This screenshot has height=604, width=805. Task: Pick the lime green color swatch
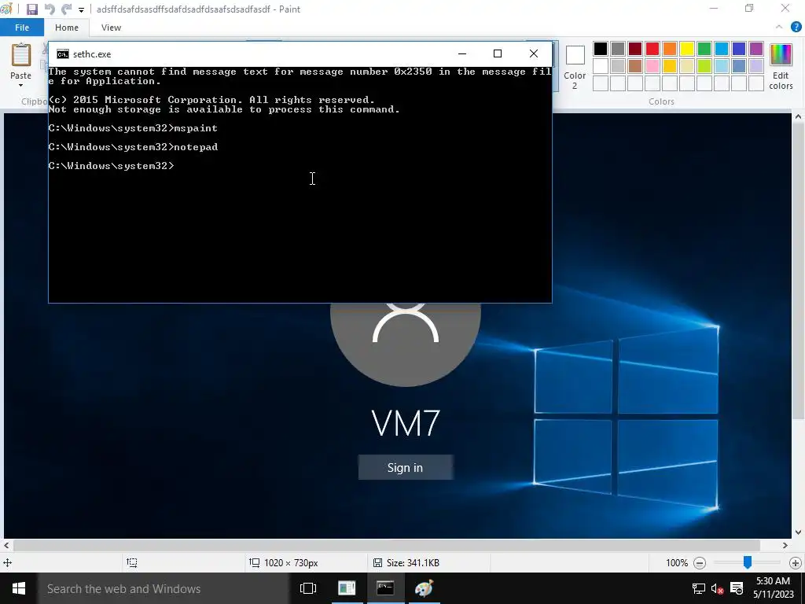(x=704, y=66)
